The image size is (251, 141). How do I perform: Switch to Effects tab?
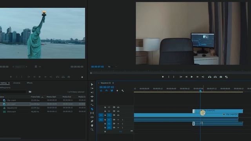point(30,83)
